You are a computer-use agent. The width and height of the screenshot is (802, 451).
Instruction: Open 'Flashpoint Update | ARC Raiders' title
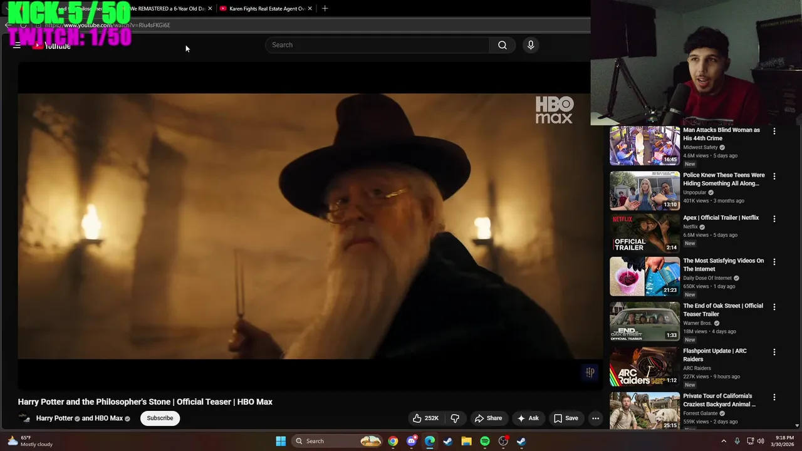[715, 355]
